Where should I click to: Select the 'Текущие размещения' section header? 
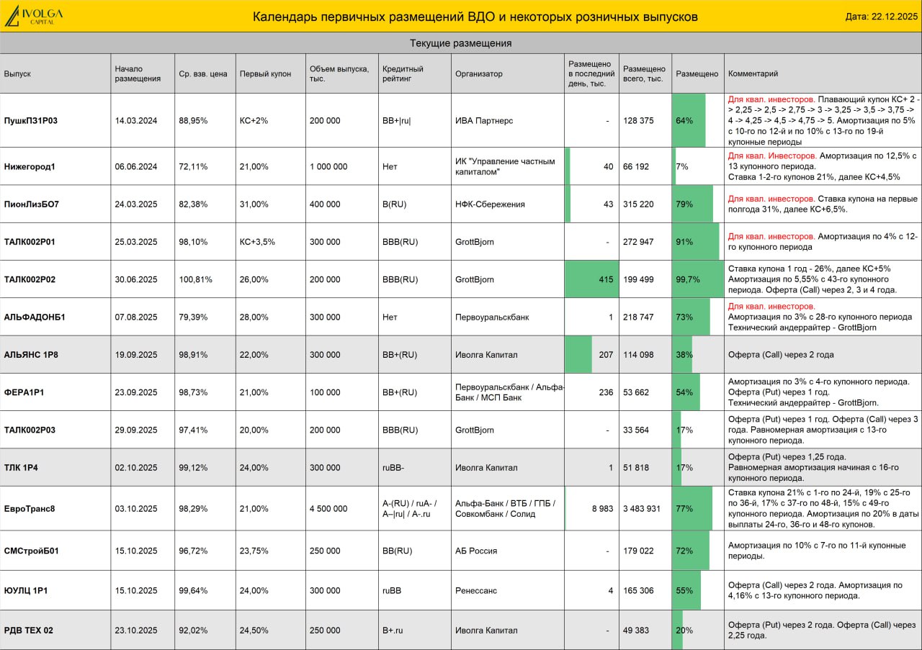461,43
